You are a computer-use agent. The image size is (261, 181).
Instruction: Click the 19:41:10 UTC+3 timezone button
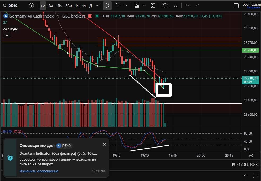pos(244,165)
